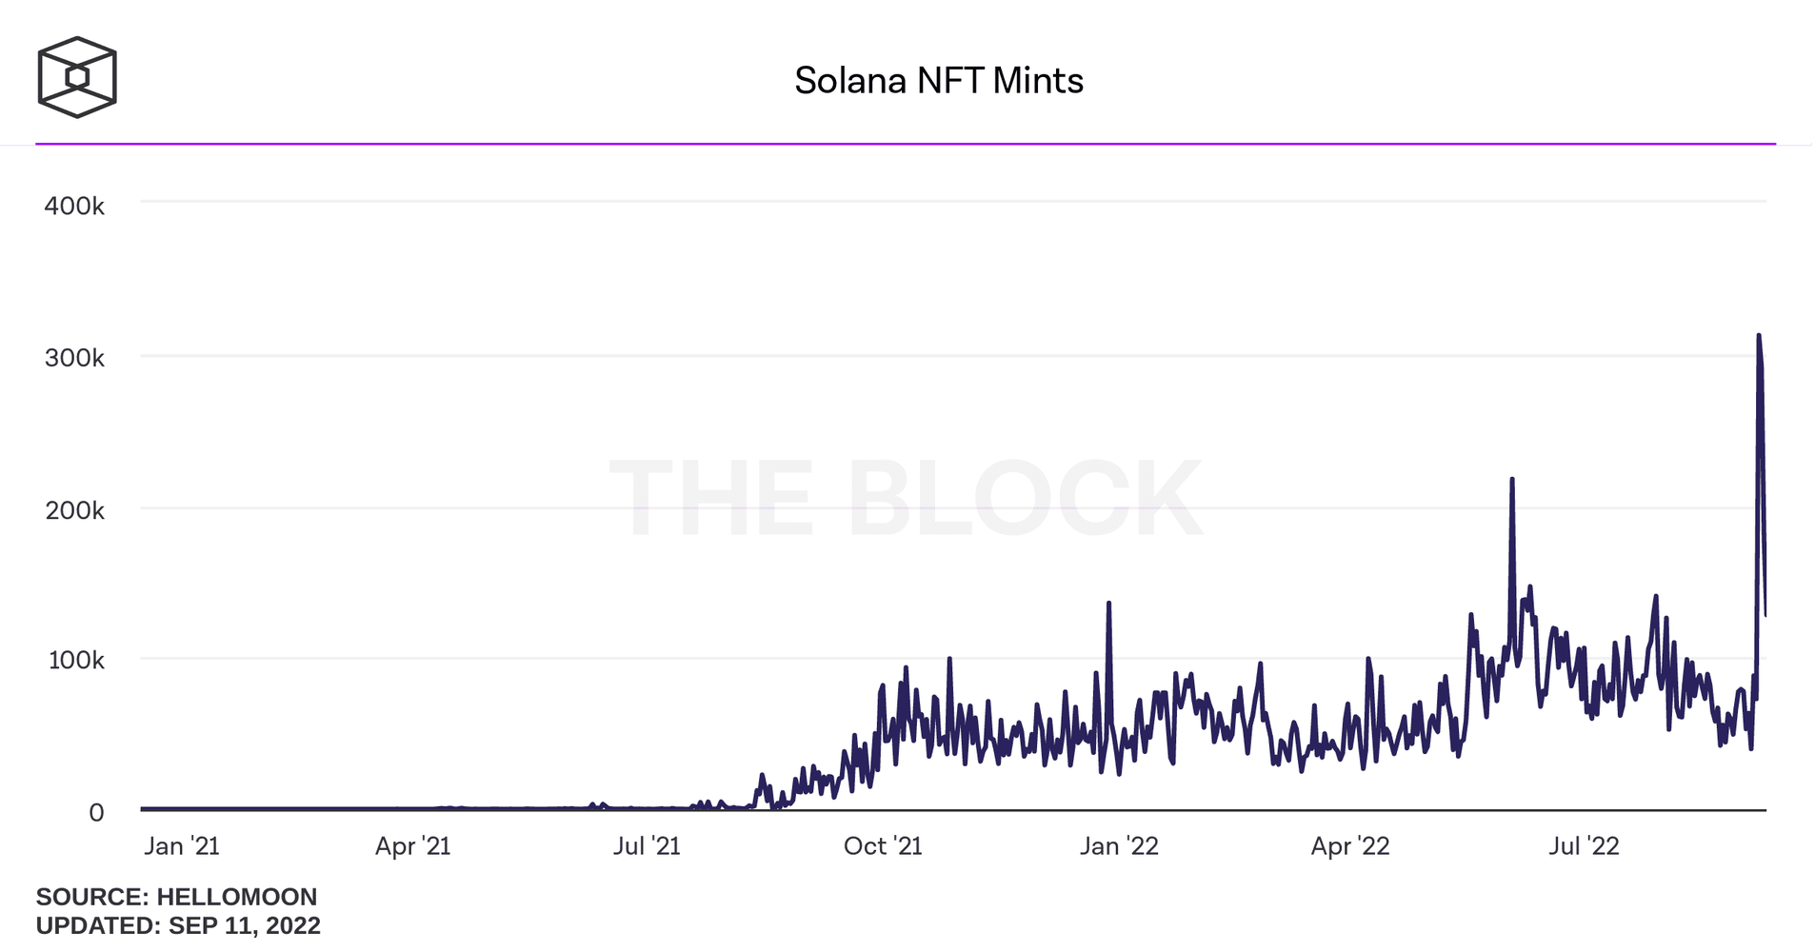Click the spike peaking above 200k
Viewport: 1815px width, 952px height.
1512,480
